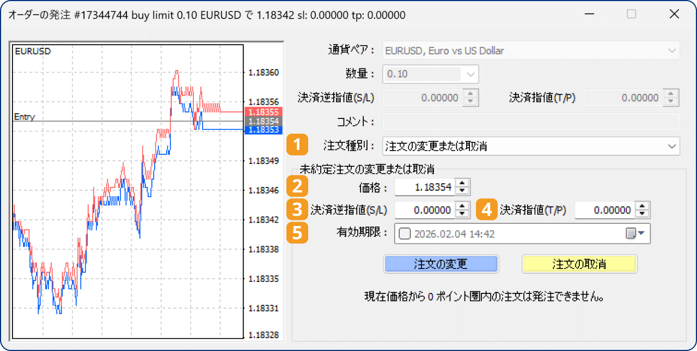Screen dimensions: 697x351
Task: Click the blue bid price label 1.18353
Action: coord(263,130)
